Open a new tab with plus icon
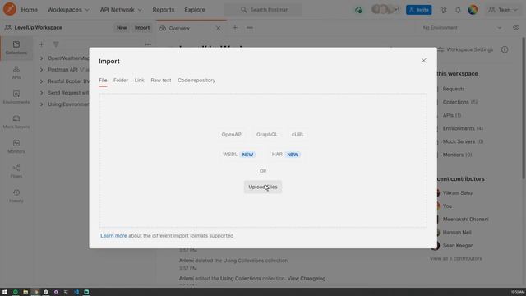Viewport: 526px width, 296px height. pyautogui.click(x=235, y=28)
